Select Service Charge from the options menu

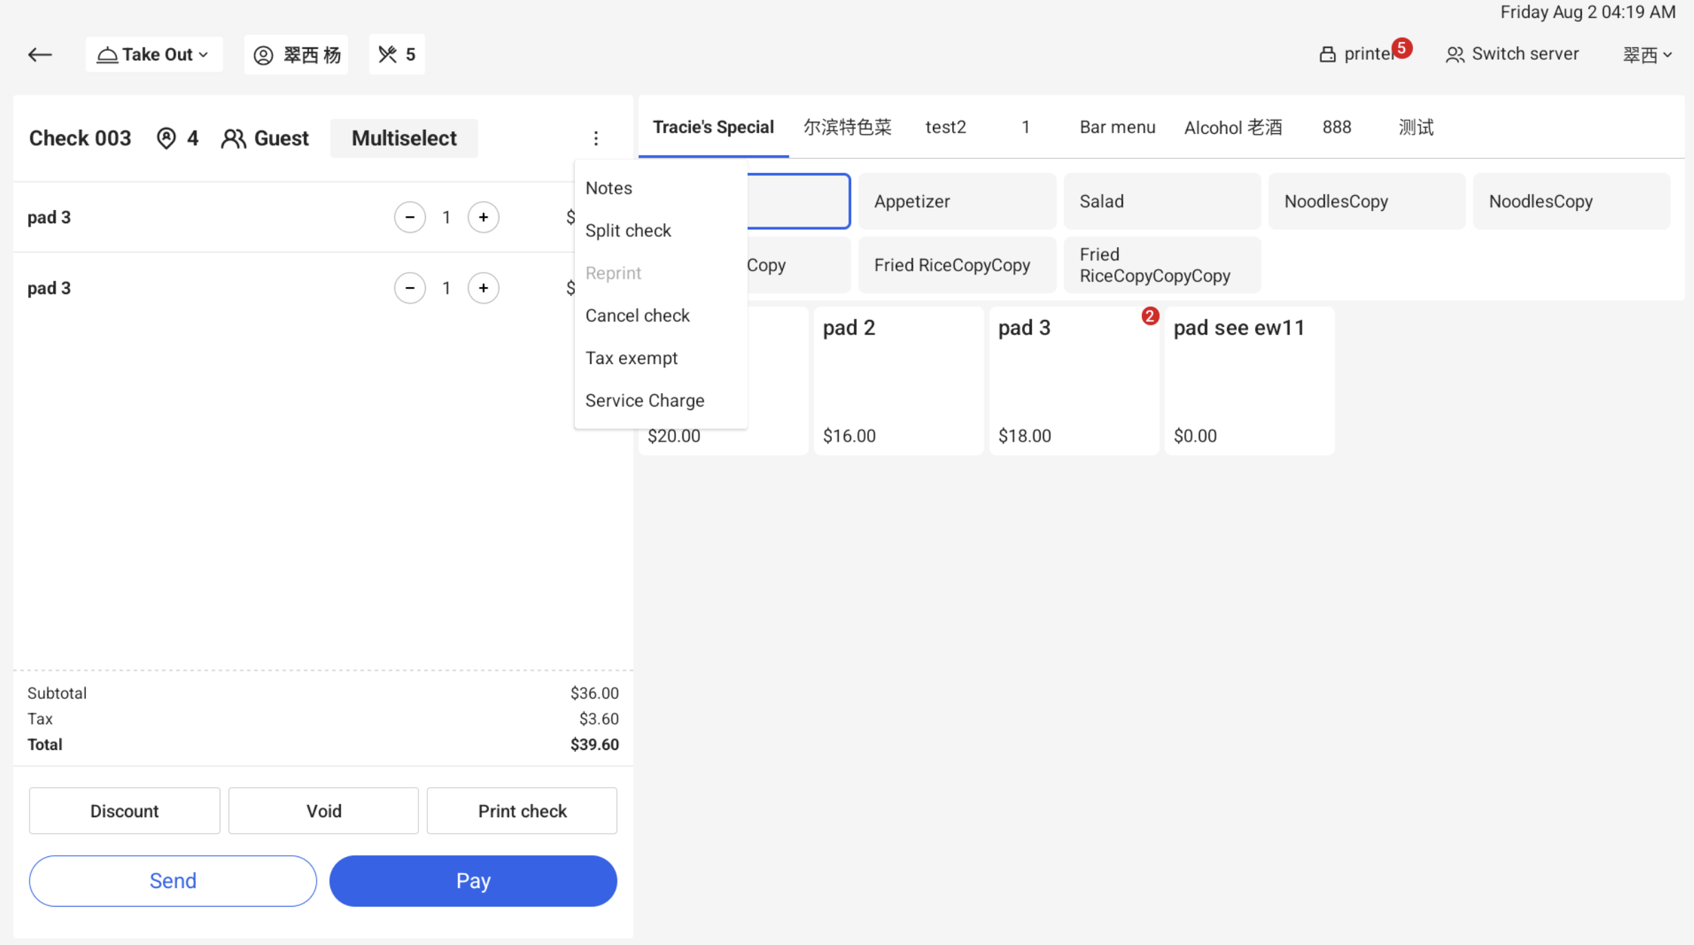click(x=644, y=400)
